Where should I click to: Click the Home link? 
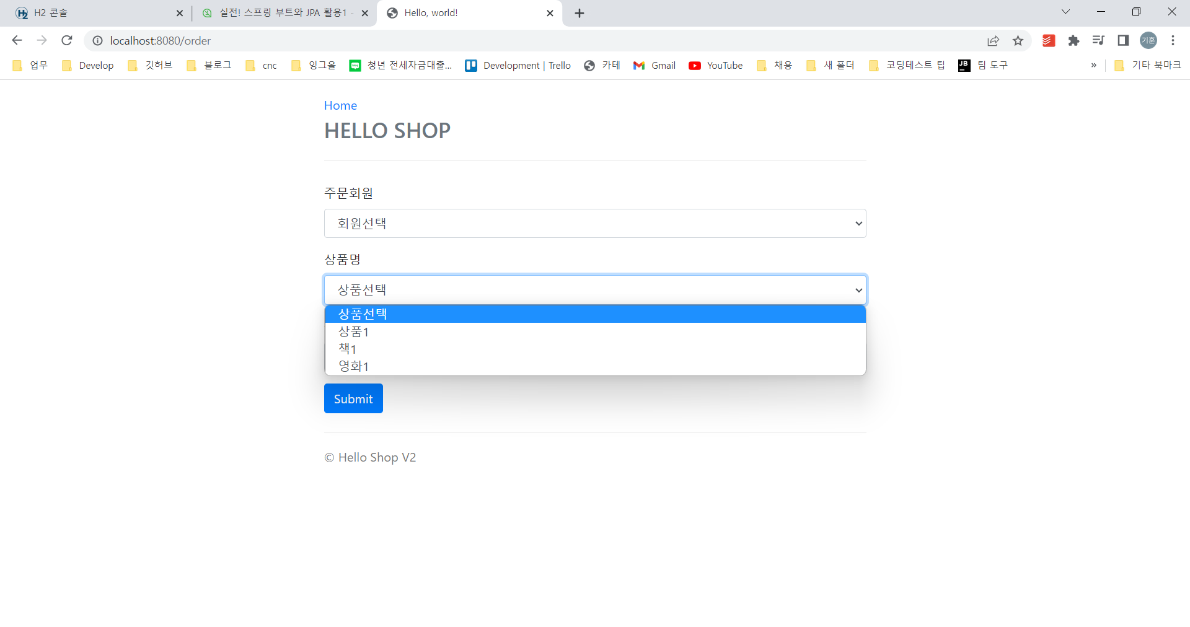(x=340, y=105)
